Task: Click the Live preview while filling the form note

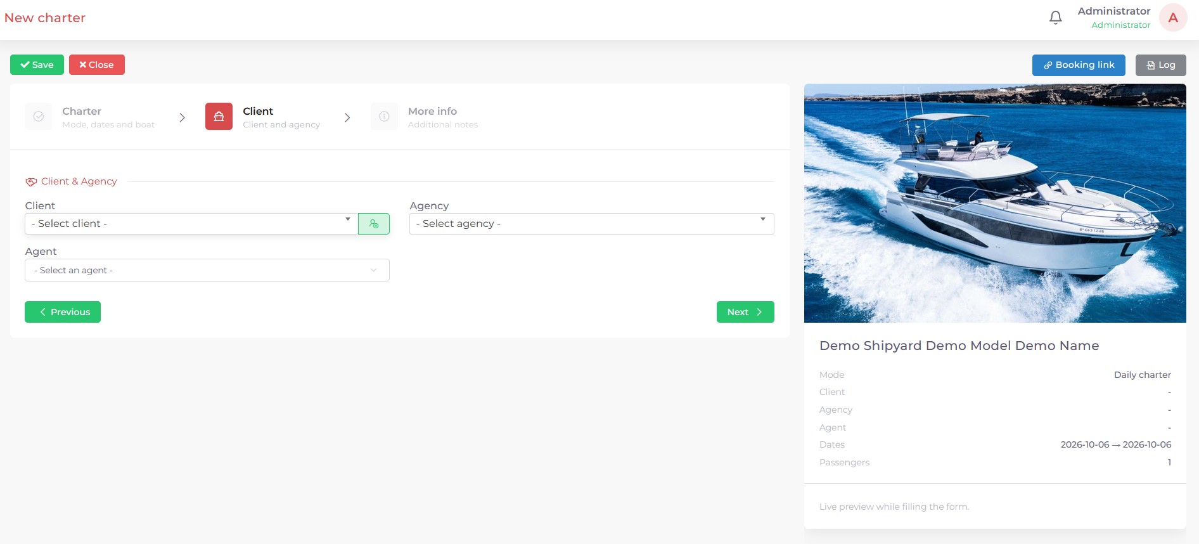Action: click(x=894, y=507)
